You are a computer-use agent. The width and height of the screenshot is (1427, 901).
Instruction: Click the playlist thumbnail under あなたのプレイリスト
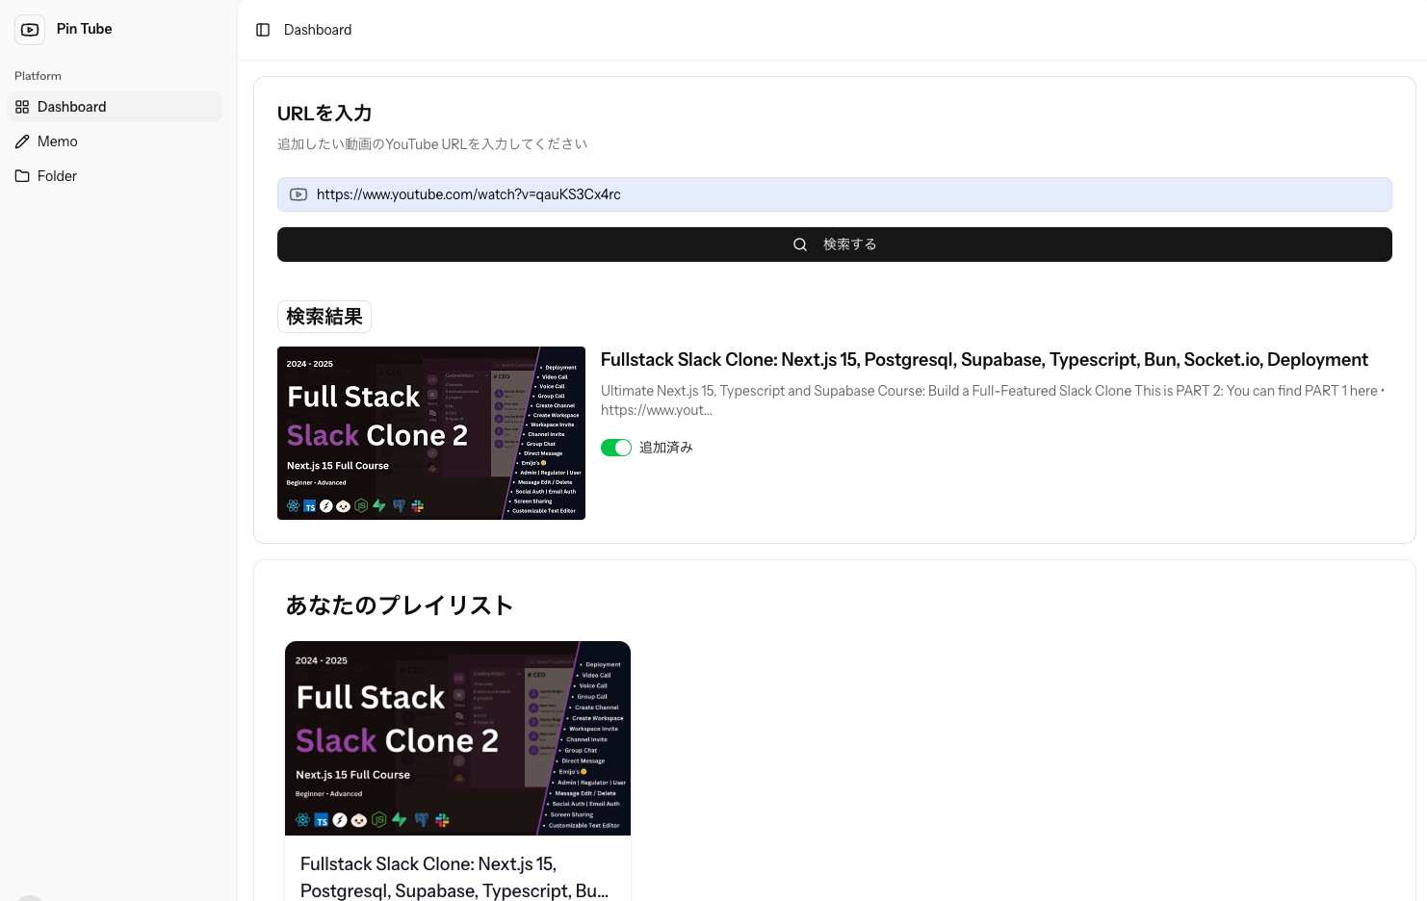457,737
